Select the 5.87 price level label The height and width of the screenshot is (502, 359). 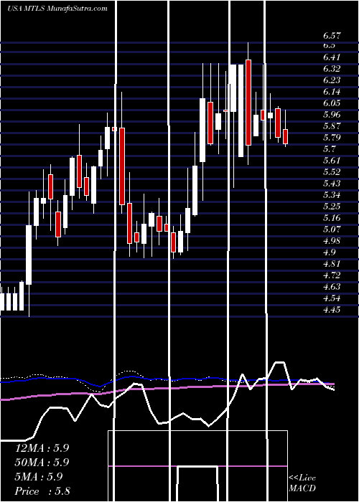click(x=332, y=126)
